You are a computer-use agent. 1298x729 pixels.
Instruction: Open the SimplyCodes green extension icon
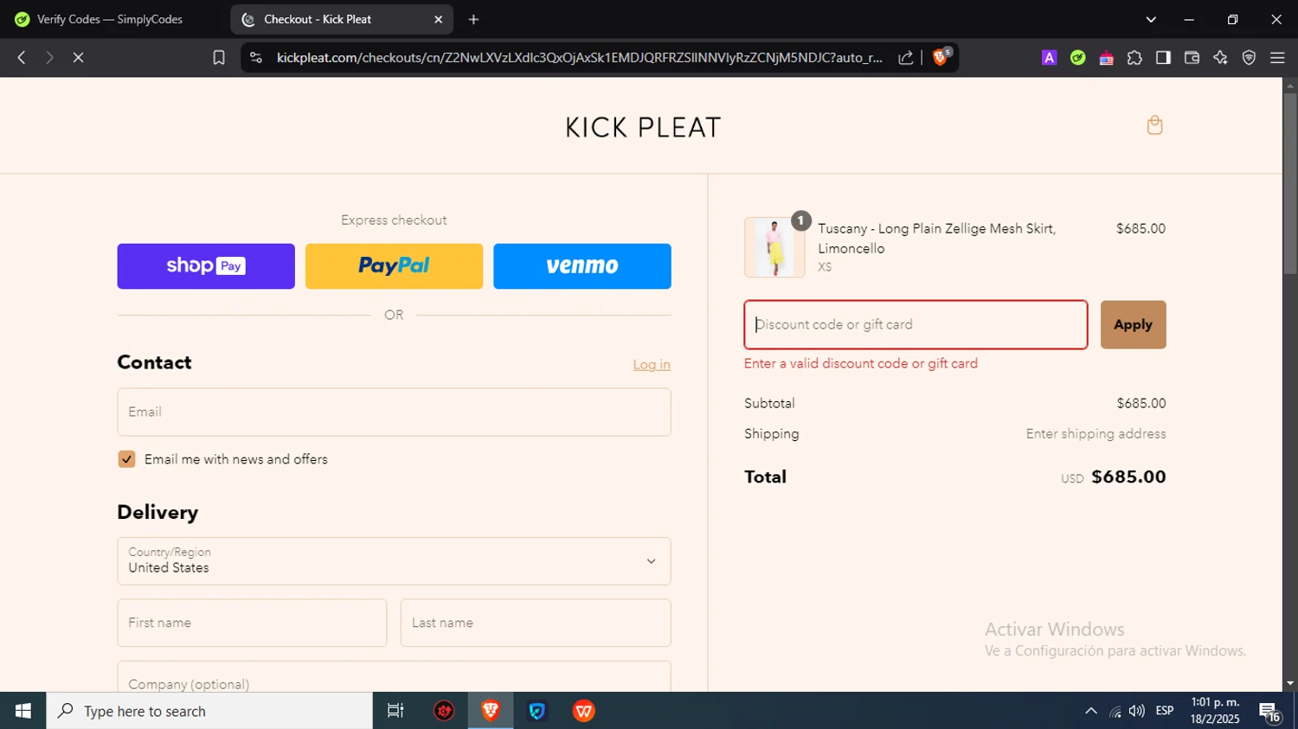[1077, 58]
